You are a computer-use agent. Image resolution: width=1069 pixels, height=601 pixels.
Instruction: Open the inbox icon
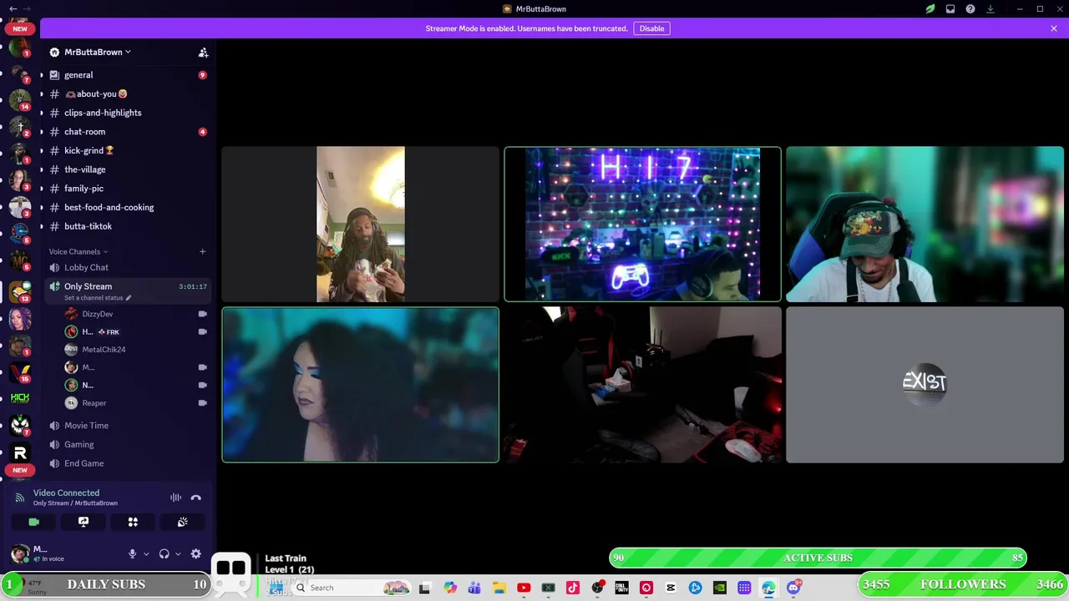950,9
